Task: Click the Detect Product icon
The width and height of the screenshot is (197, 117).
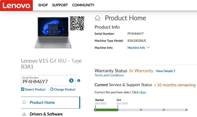Action: (23, 89)
